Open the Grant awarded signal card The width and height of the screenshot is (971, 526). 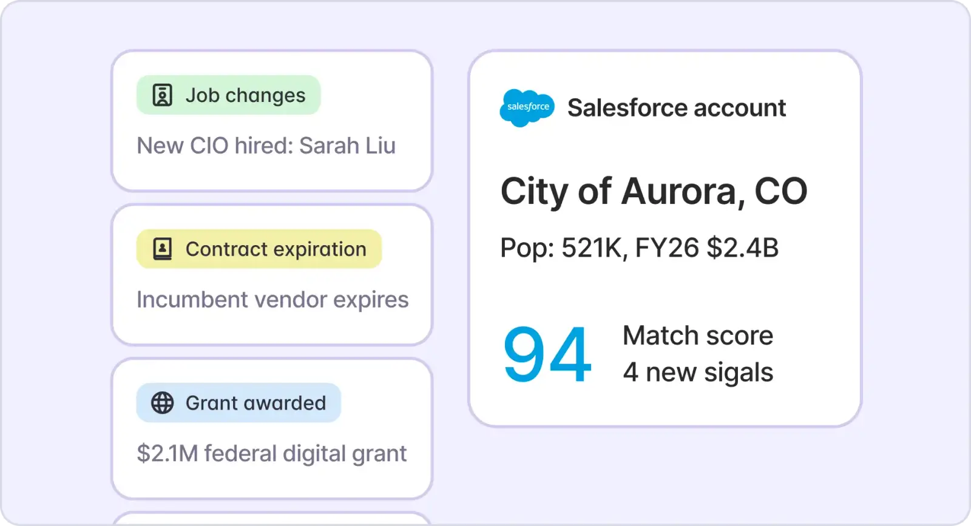coord(272,428)
